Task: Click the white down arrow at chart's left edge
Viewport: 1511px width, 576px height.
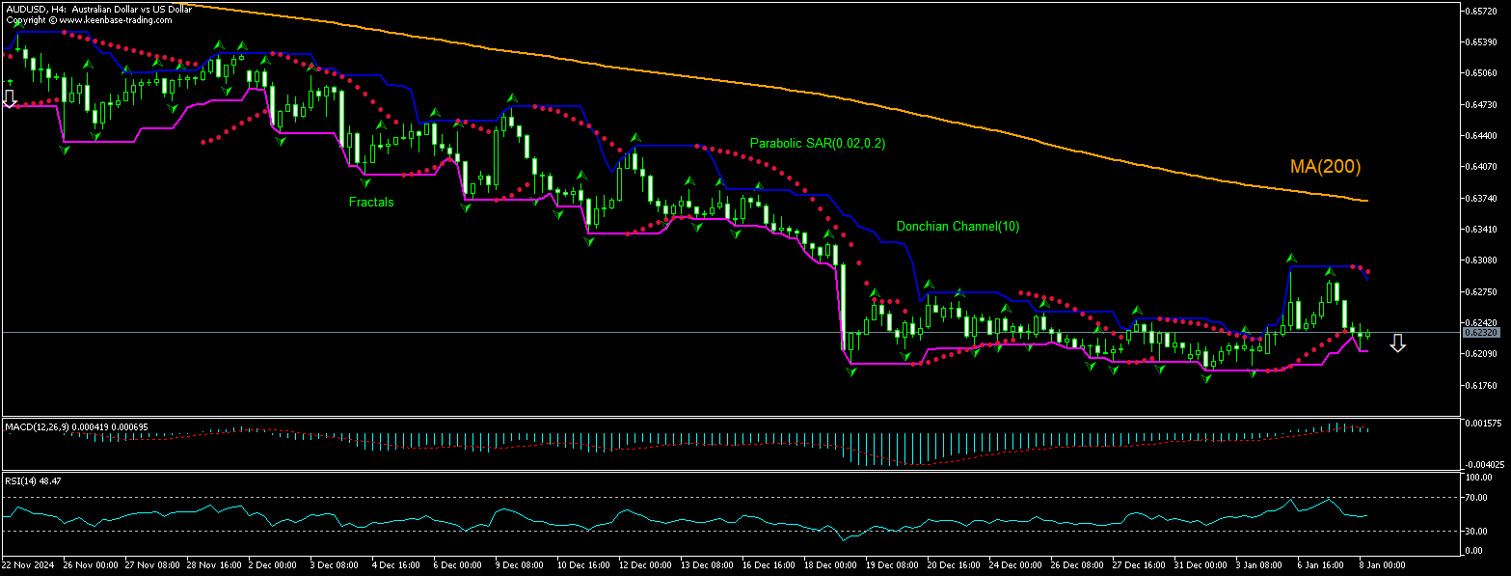Action: pyautogui.click(x=10, y=98)
